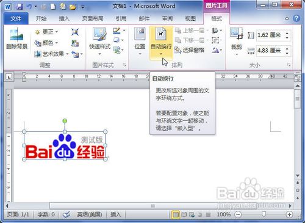Minimize the ribbon with the caret arrow
305x223 pixels.
tap(287, 19)
